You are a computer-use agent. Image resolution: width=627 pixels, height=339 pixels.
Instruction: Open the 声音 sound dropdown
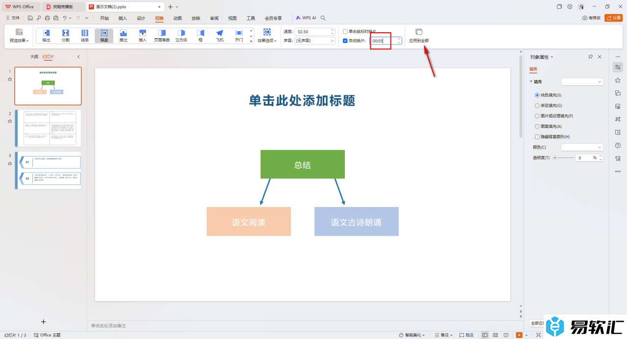(x=314, y=41)
